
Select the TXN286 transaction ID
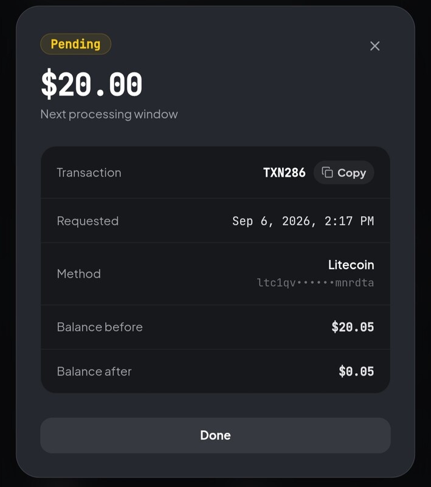[284, 173]
